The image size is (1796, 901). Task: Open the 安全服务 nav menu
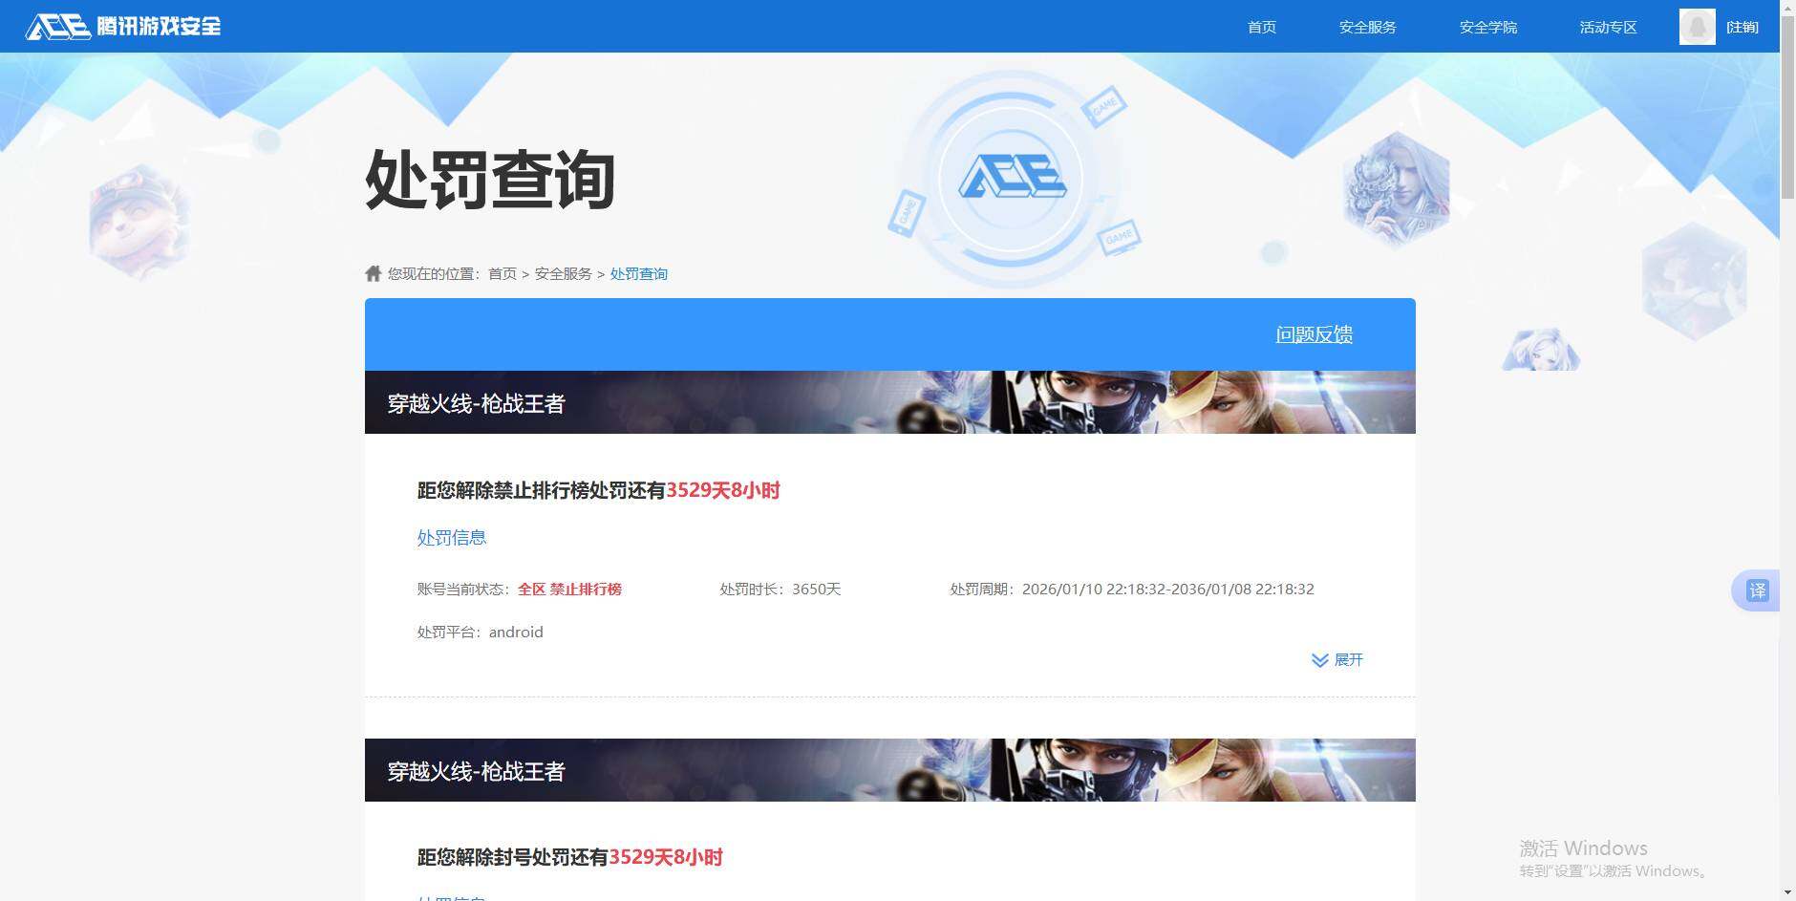click(1368, 27)
